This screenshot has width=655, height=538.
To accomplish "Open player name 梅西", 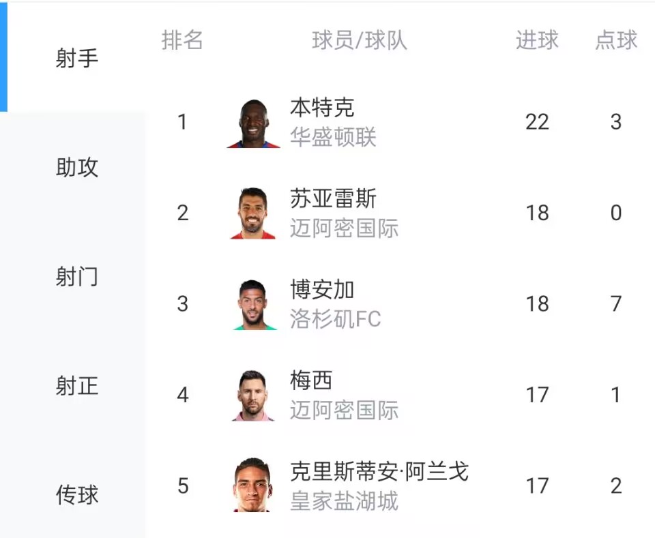I will [311, 380].
